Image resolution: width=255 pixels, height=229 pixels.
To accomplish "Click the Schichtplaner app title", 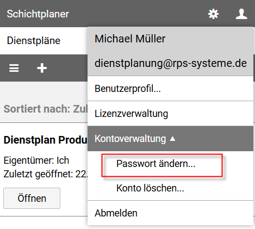I will (38, 14).
